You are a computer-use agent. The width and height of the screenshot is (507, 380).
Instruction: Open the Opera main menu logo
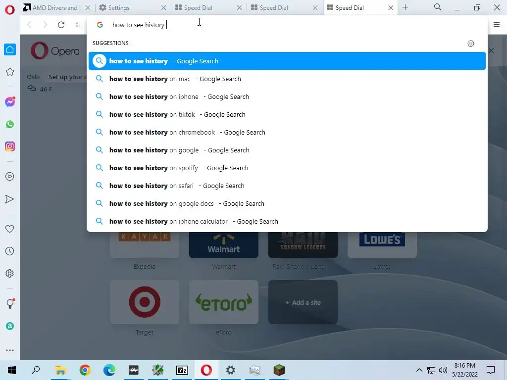[10, 10]
